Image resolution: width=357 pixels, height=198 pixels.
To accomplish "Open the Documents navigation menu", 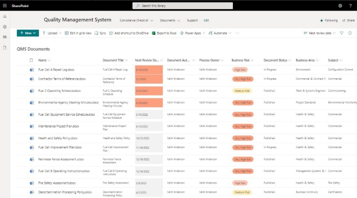I will point(170,20).
